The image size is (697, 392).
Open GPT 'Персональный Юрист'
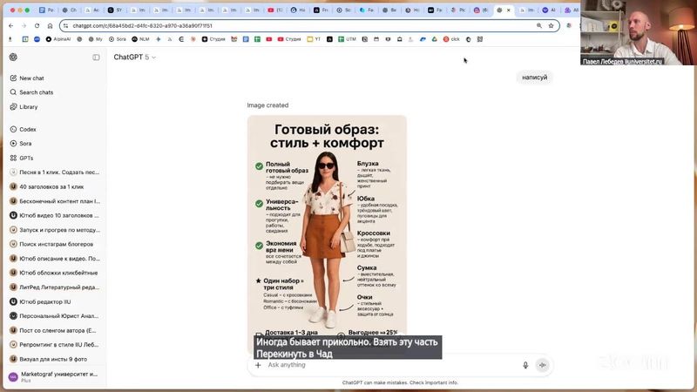point(55,316)
